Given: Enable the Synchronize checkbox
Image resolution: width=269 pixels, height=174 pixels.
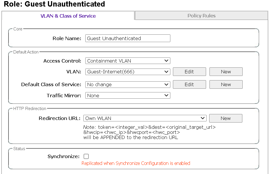Looking at the screenshot, I should [86, 156].
